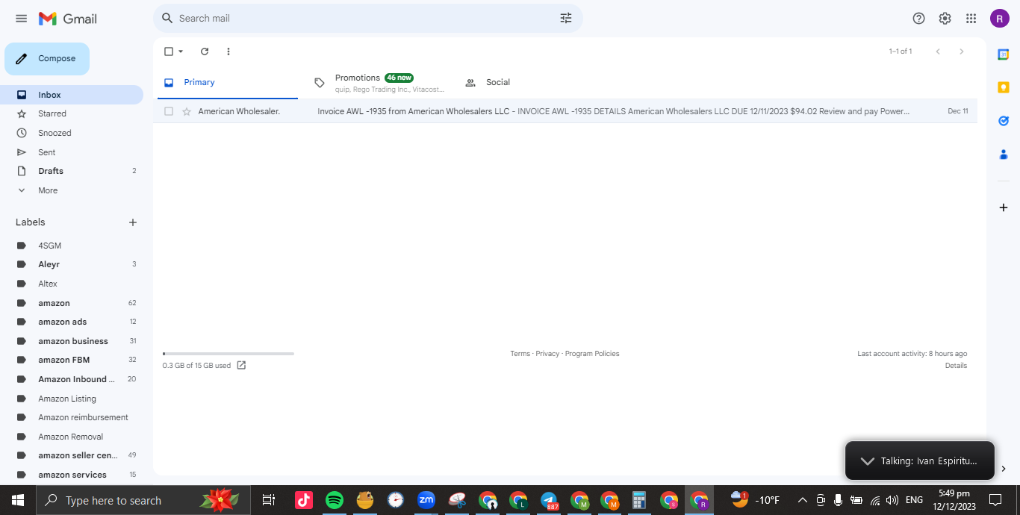Create new label with plus icon
The height and width of the screenshot is (515, 1020).
click(133, 222)
